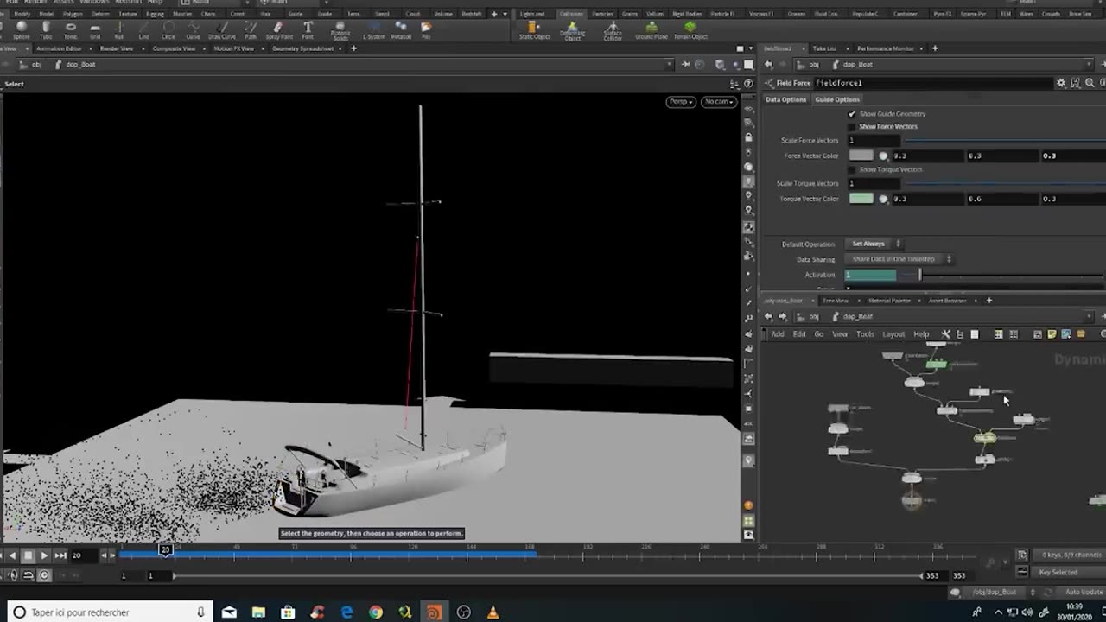This screenshot has height=622, width=1106.
Task: Select the Torus shelf tool
Action: (x=71, y=30)
